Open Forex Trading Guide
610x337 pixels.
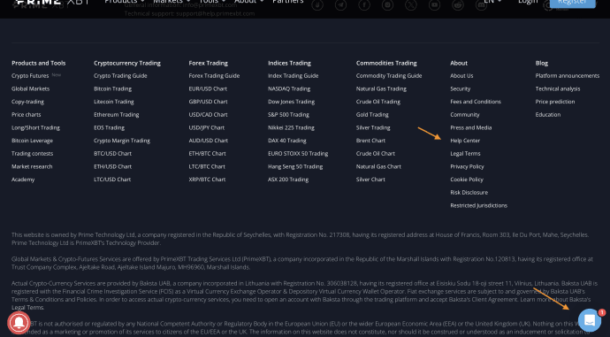pos(214,76)
